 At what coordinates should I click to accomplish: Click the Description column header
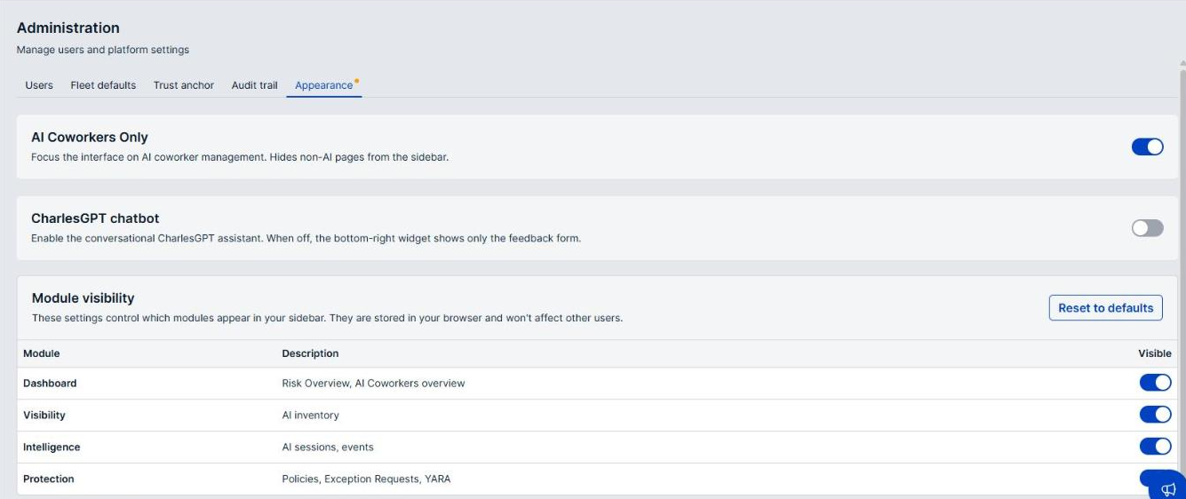[x=310, y=353]
